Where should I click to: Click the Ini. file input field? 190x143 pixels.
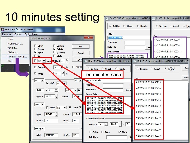(117, 137)
